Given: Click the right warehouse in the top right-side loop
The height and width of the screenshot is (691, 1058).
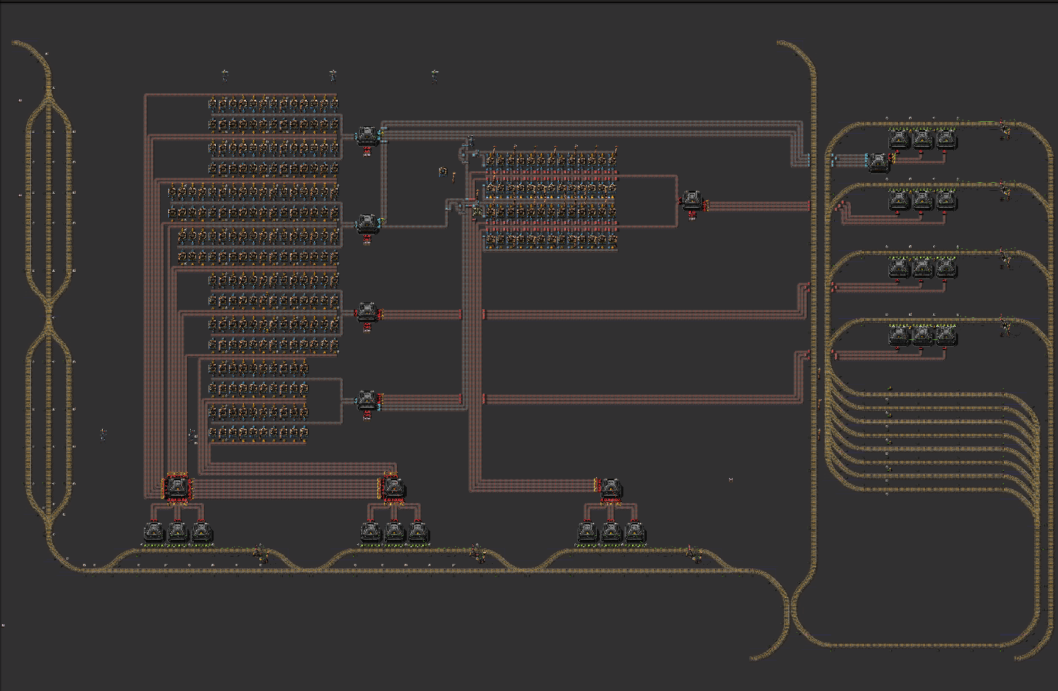Looking at the screenshot, I should tap(946, 138).
